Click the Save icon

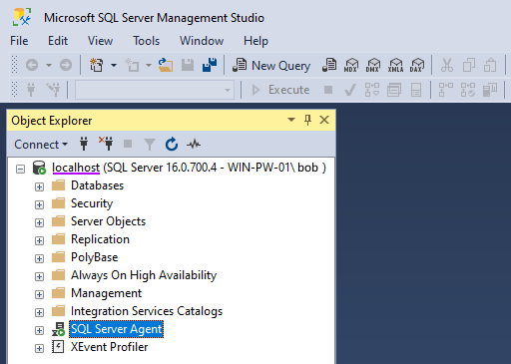pyautogui.click(x=188, y=65)
